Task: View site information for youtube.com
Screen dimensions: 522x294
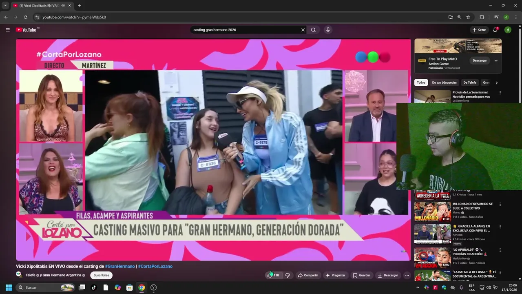Action: click(37, 17)
